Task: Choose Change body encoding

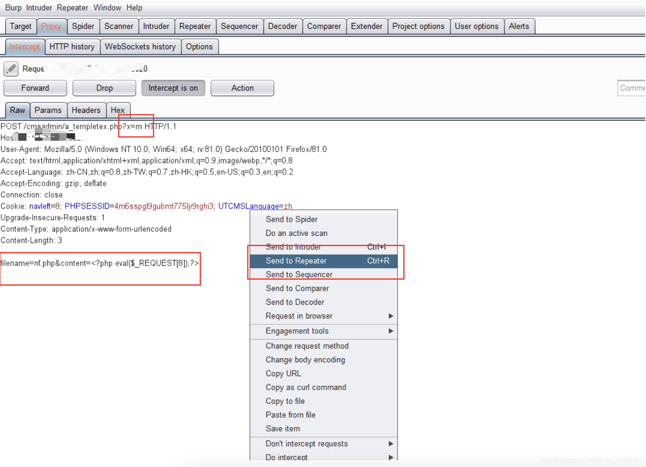Action: coord(324,360)
